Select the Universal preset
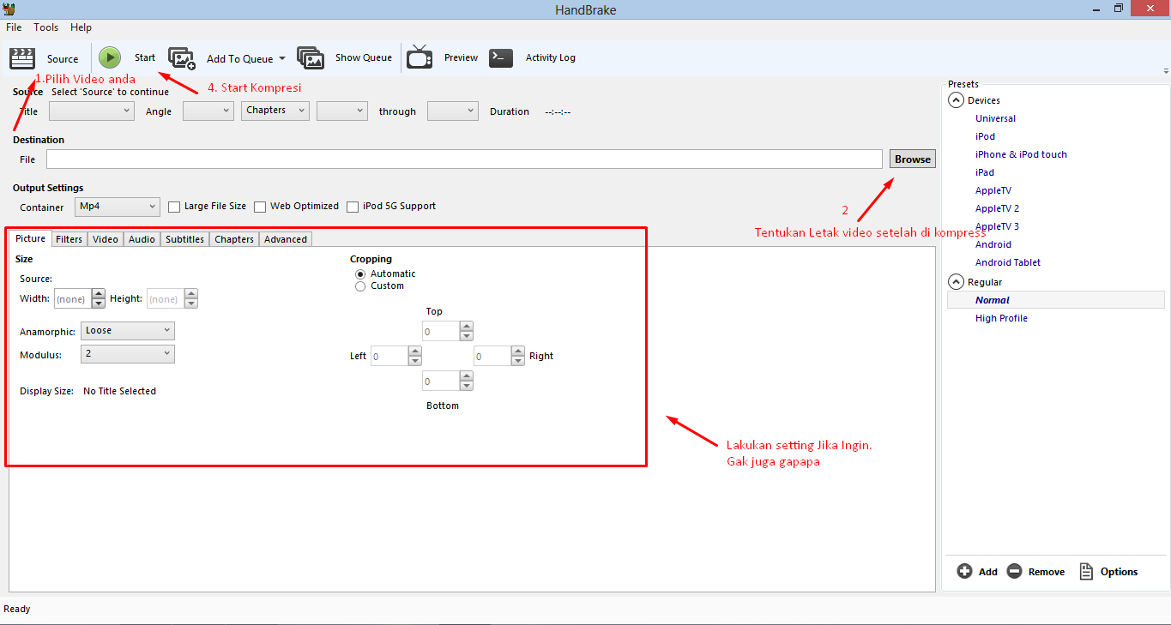The width and height of the screenshot is (1171, 625). [x=995, y=118]
